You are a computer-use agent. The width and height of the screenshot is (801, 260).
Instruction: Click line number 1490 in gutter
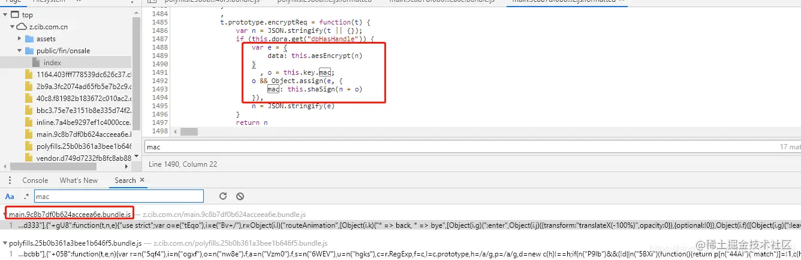160,64
